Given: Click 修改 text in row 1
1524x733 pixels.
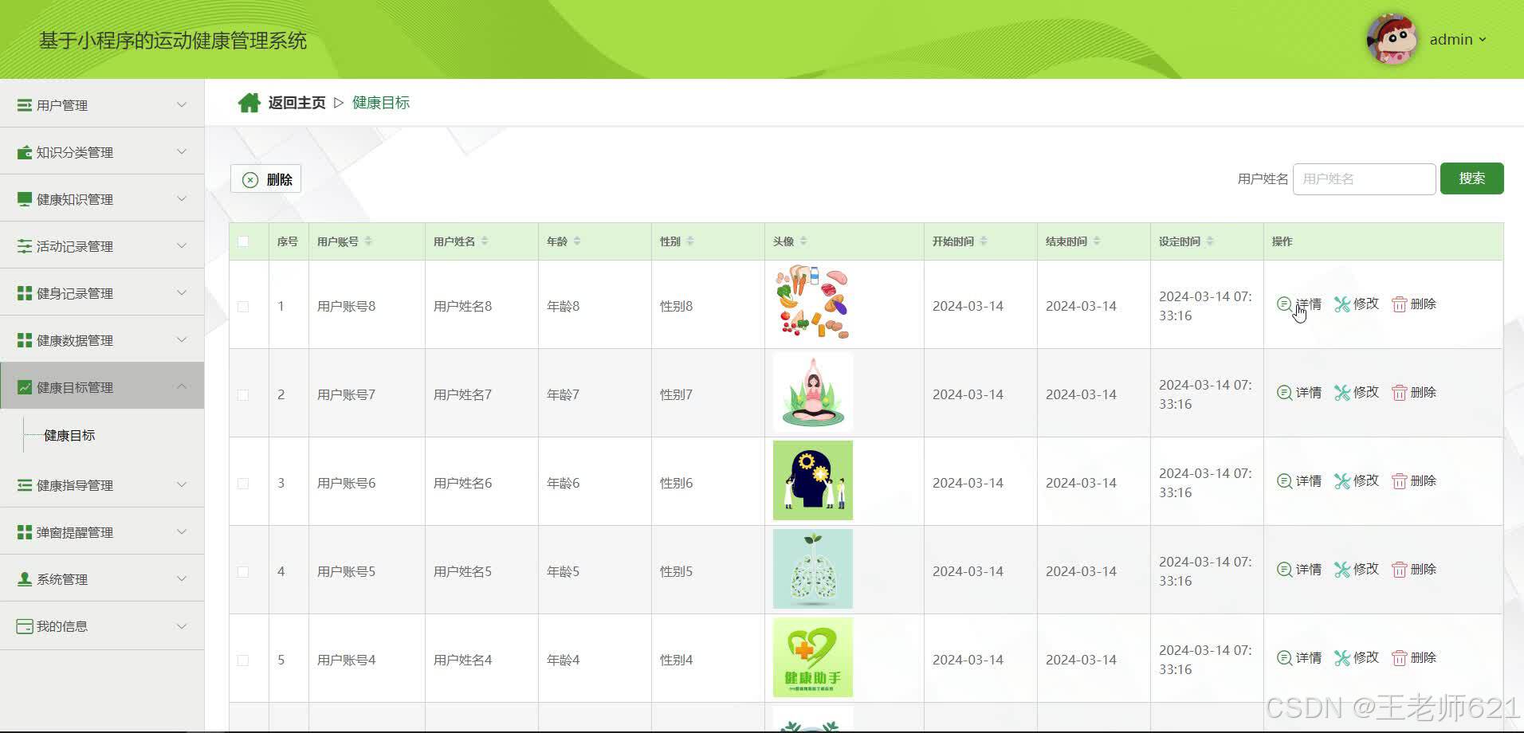Looking at the screenshot, I should (1366, 304).
